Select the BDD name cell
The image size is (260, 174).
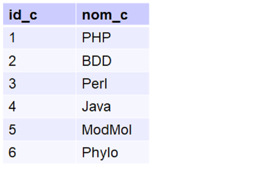[x=97, y=61]
